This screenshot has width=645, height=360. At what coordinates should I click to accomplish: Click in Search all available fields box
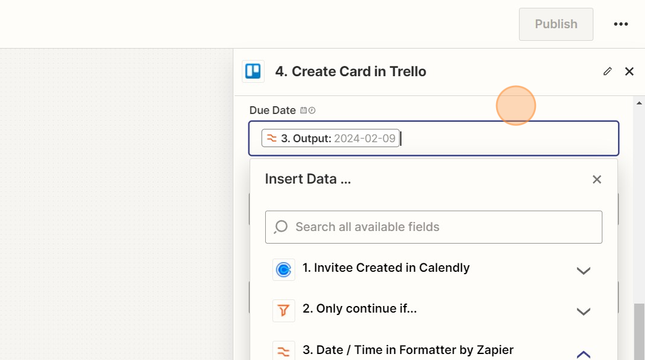coord(434,227)
